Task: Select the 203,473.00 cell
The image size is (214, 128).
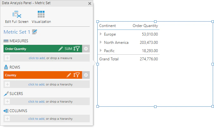Action: [x=149, y=42]
